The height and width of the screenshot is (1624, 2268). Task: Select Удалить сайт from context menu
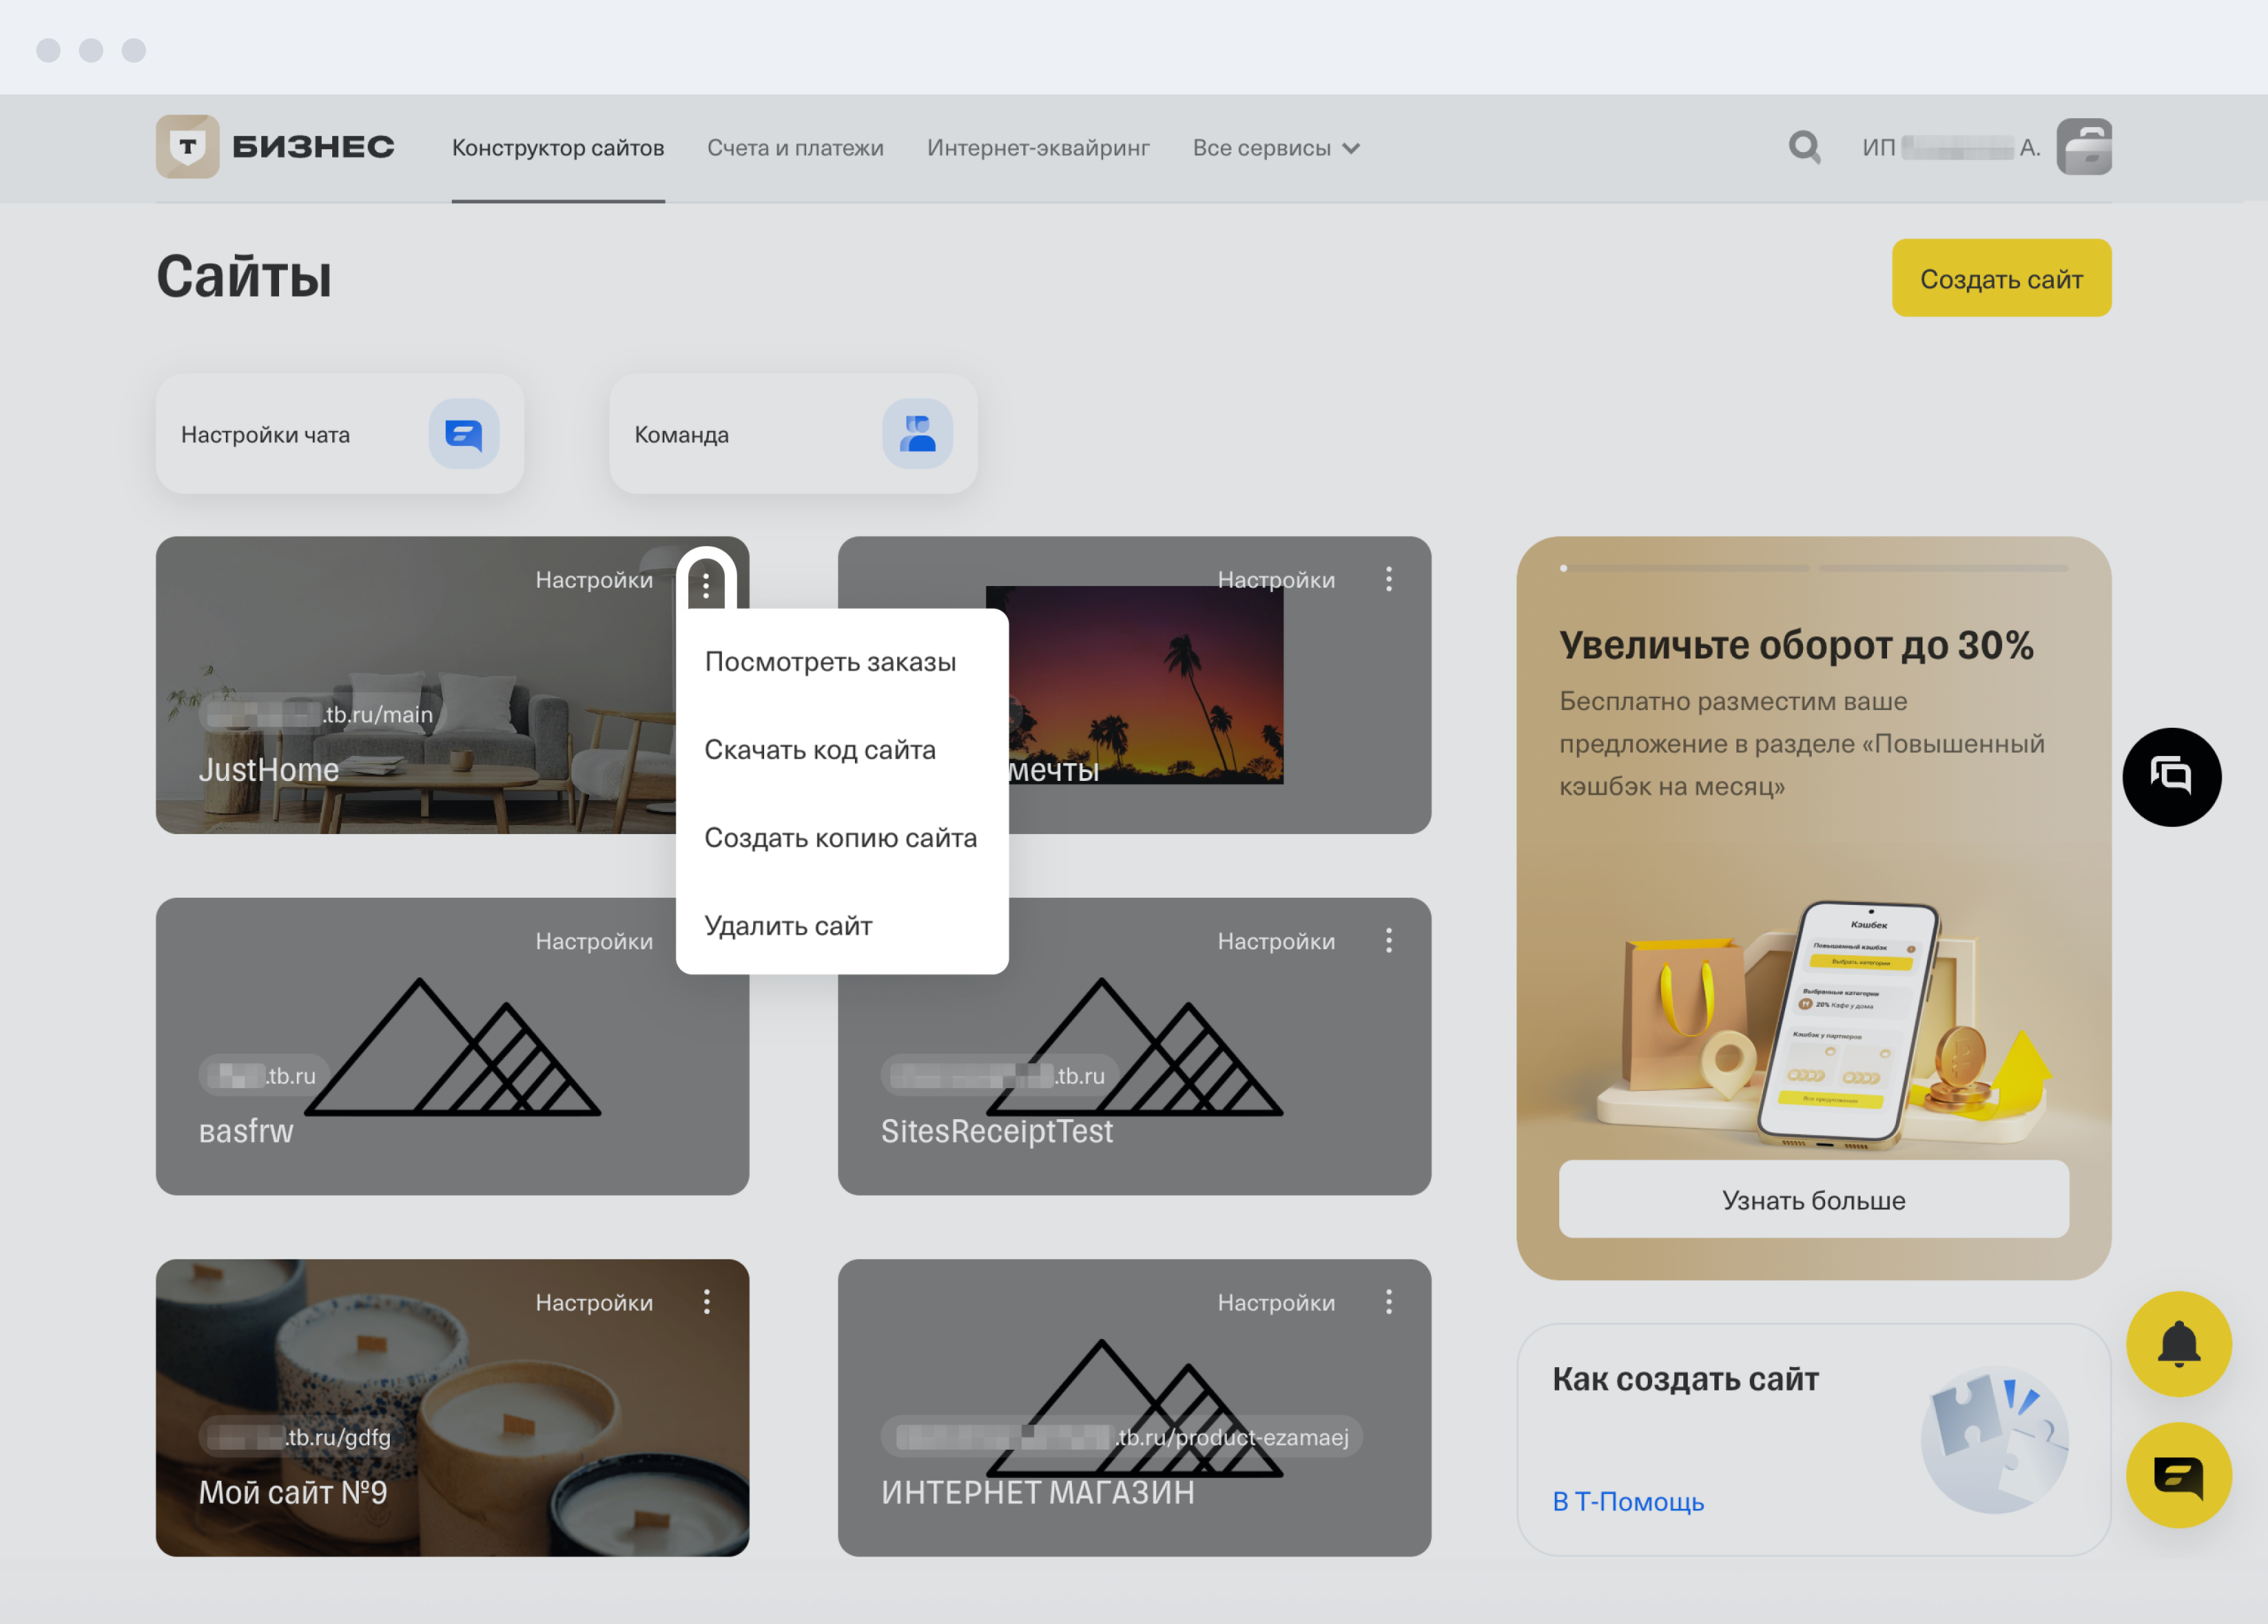788,926
